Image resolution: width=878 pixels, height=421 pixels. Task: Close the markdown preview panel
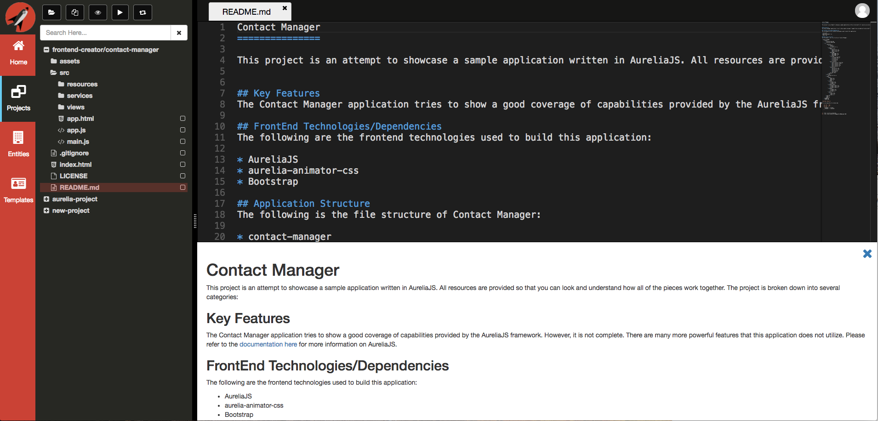point(867,254)
